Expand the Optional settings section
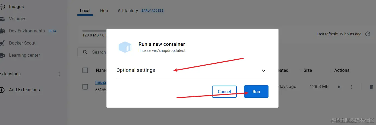 pyautogui.click(x=136, y=70)
